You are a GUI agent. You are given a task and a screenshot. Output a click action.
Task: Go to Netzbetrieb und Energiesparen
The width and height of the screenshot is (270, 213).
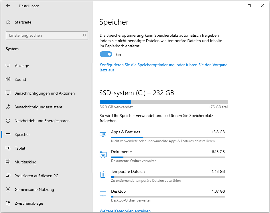[46, 121]
